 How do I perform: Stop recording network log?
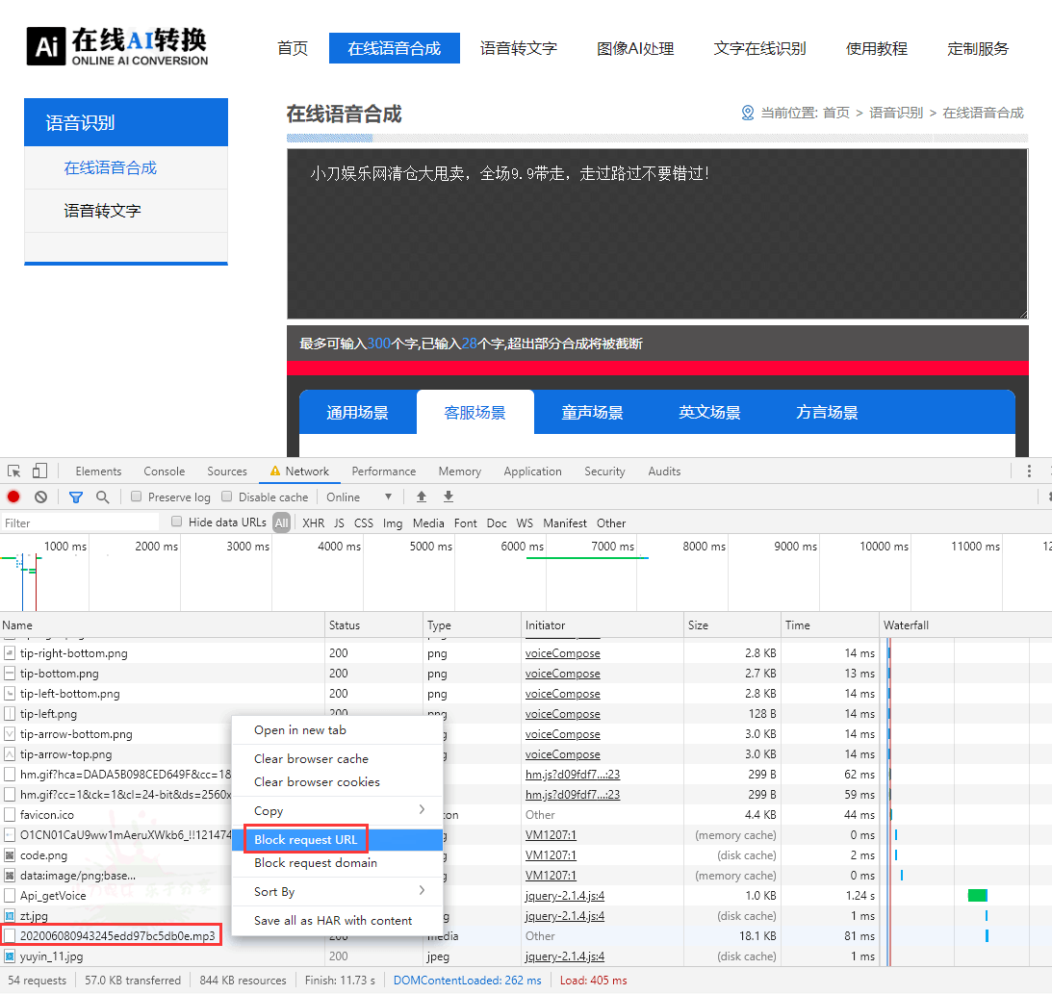pyautogui.click(x=13, y=497)
